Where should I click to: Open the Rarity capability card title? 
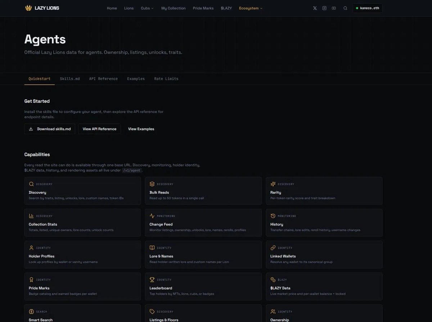point(276,193)
